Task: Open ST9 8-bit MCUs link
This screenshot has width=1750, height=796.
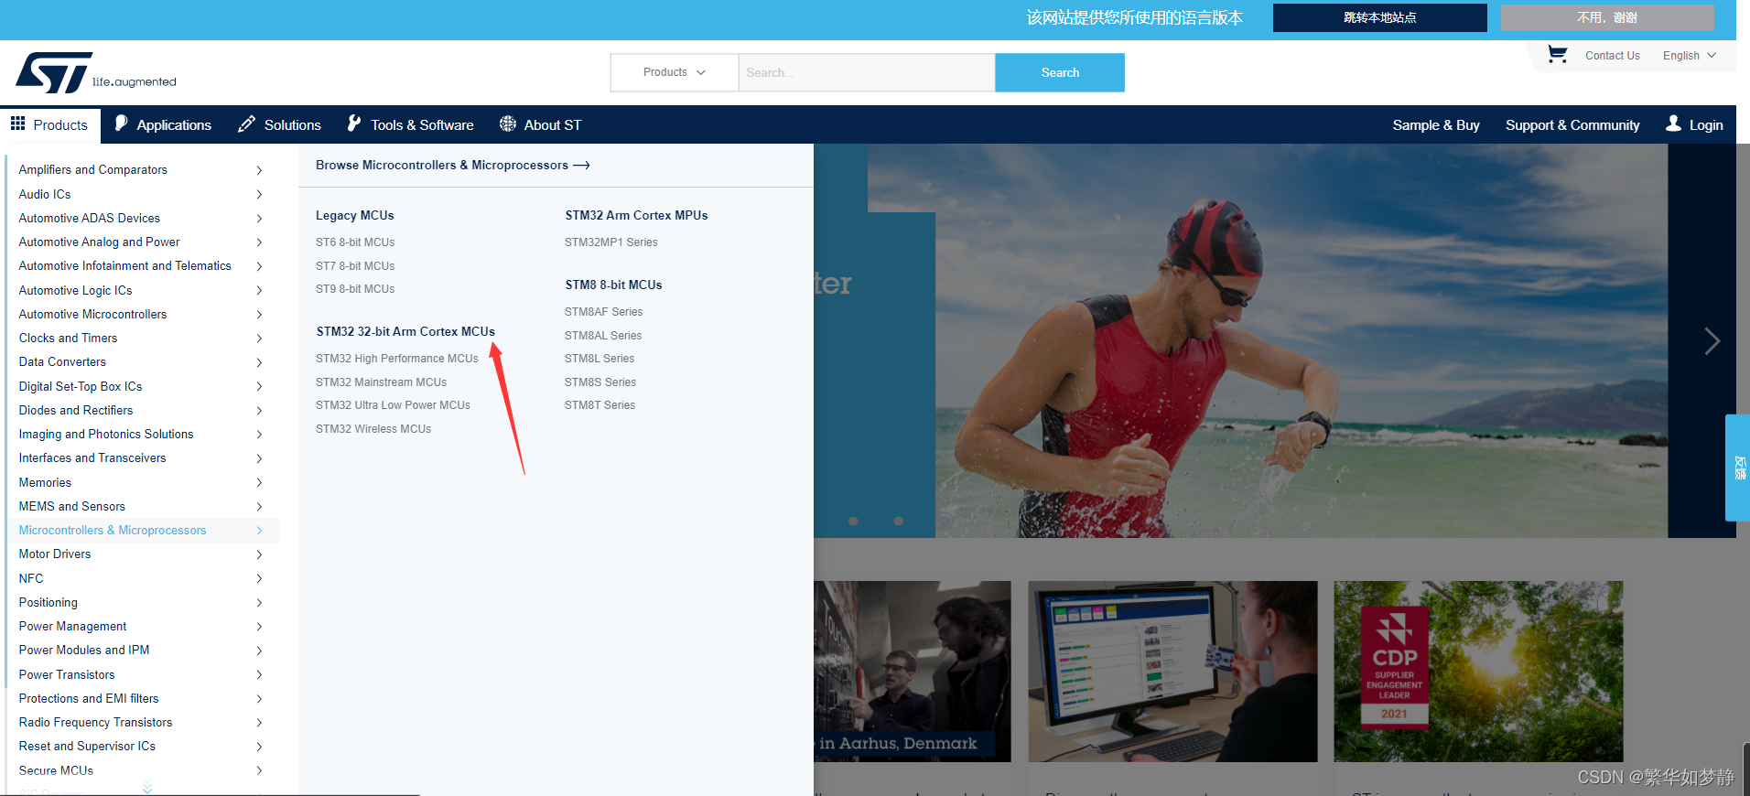Action: 355,289
